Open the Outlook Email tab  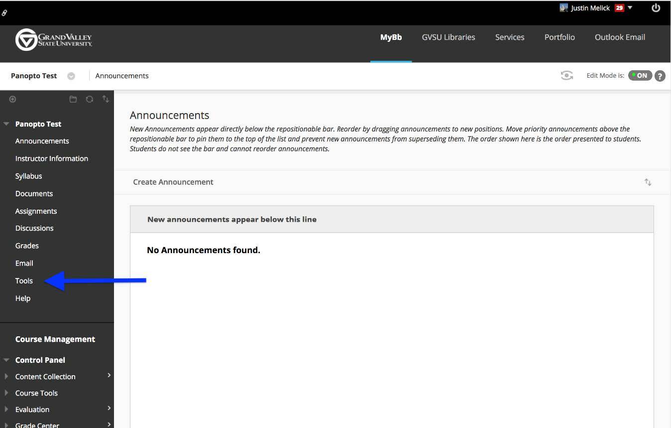click(x=620, y=37)
